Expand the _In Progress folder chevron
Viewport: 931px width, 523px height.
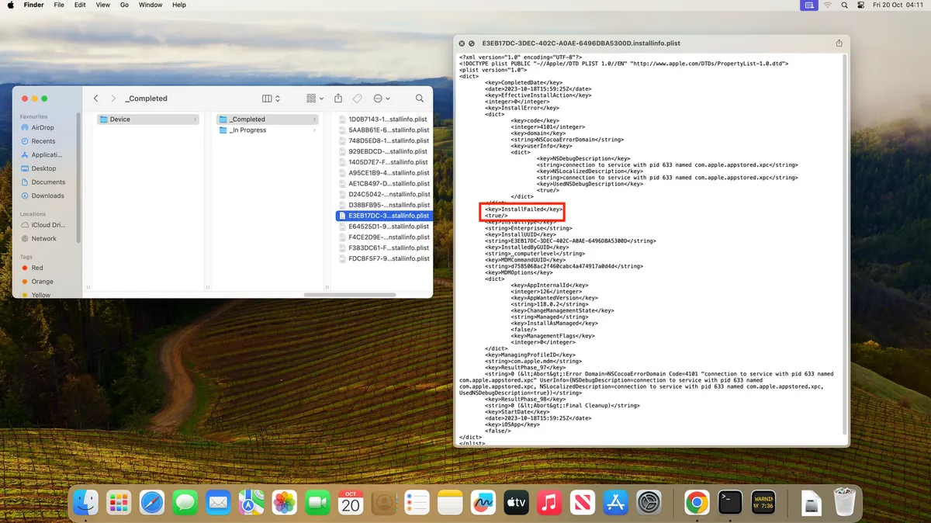point(314,130)
